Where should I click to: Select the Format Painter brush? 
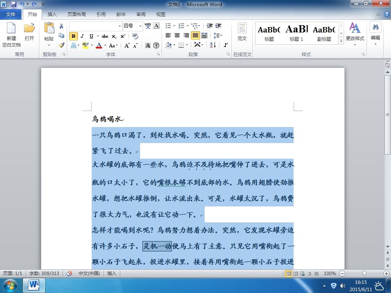coord(61,45)
